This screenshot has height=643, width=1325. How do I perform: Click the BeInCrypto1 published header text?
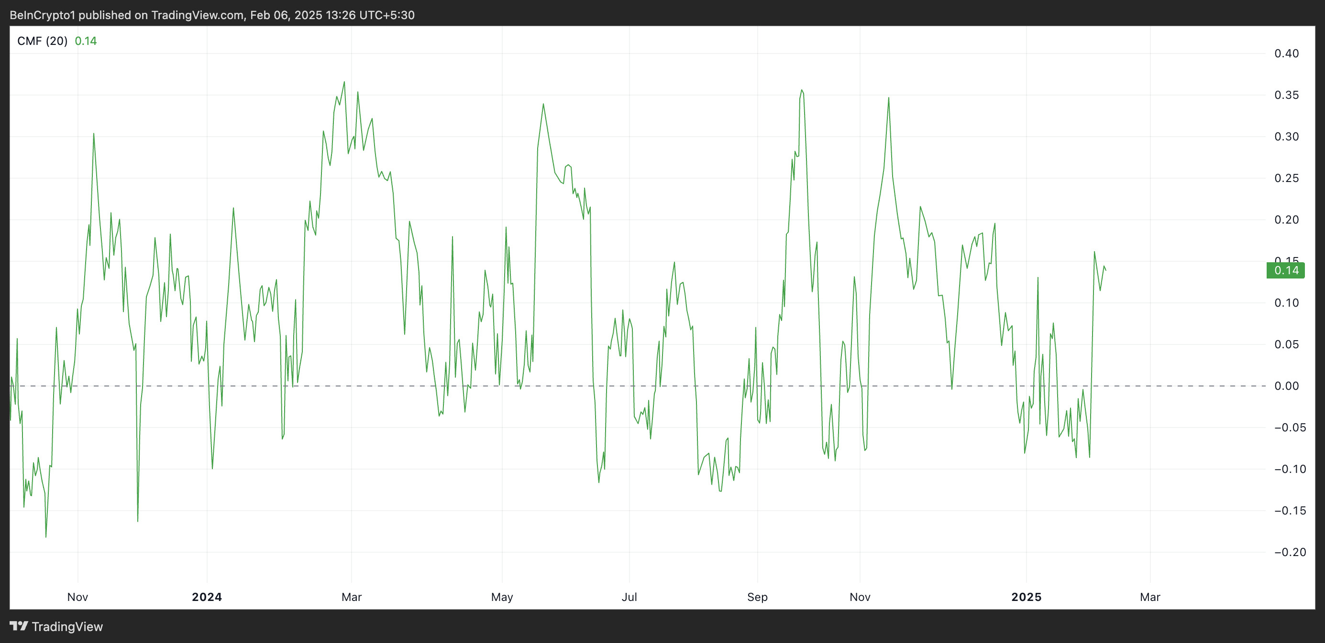[x=211, y=15]
